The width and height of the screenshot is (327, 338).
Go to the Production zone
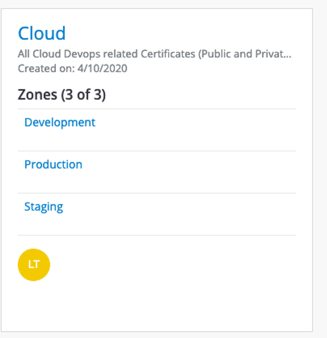53,165
